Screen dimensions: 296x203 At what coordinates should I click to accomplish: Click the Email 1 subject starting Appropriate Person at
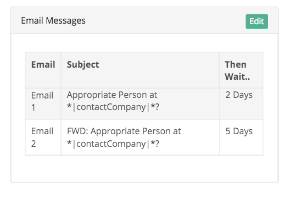point(113,101)
